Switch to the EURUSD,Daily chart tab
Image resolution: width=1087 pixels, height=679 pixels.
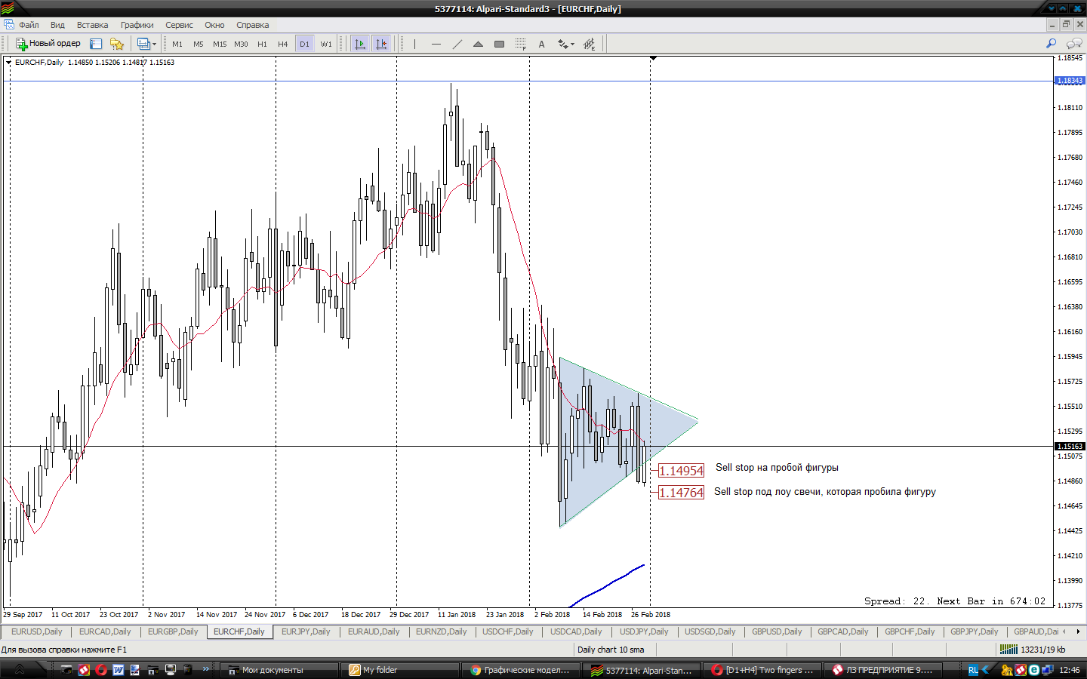pyautogui.click(x=37, y=631)
